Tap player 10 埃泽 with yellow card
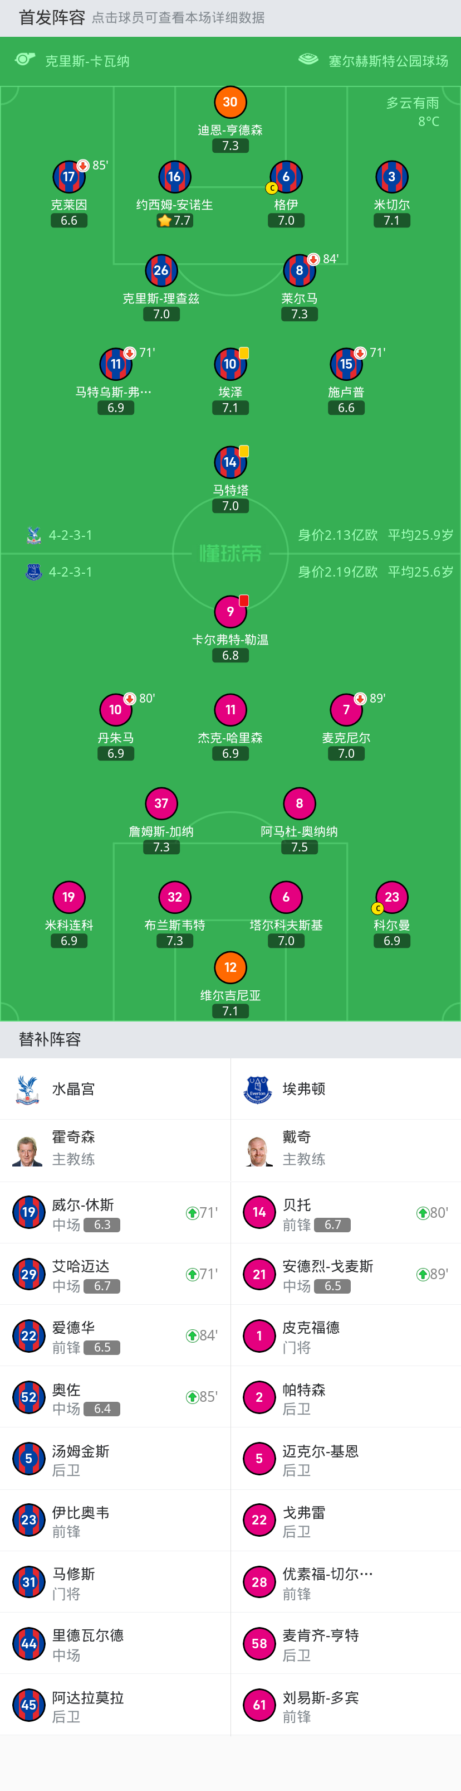 click(230, 364)
